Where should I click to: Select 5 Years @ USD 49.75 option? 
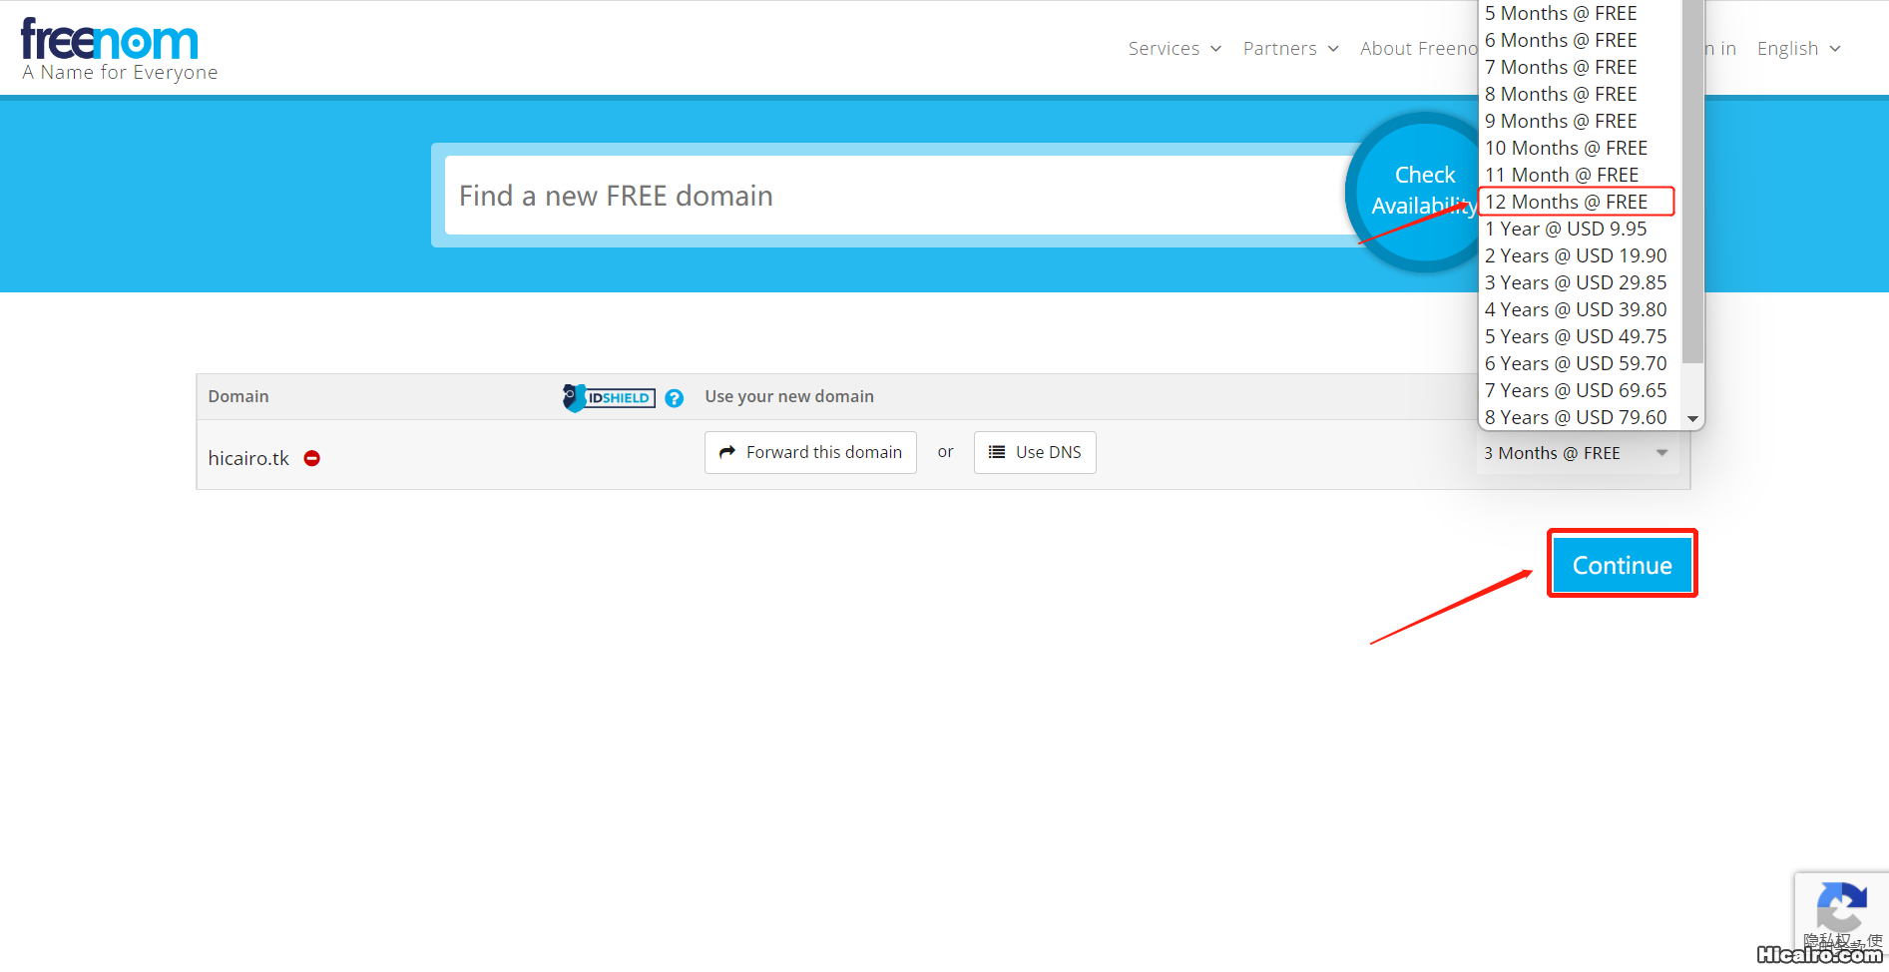1576,336
